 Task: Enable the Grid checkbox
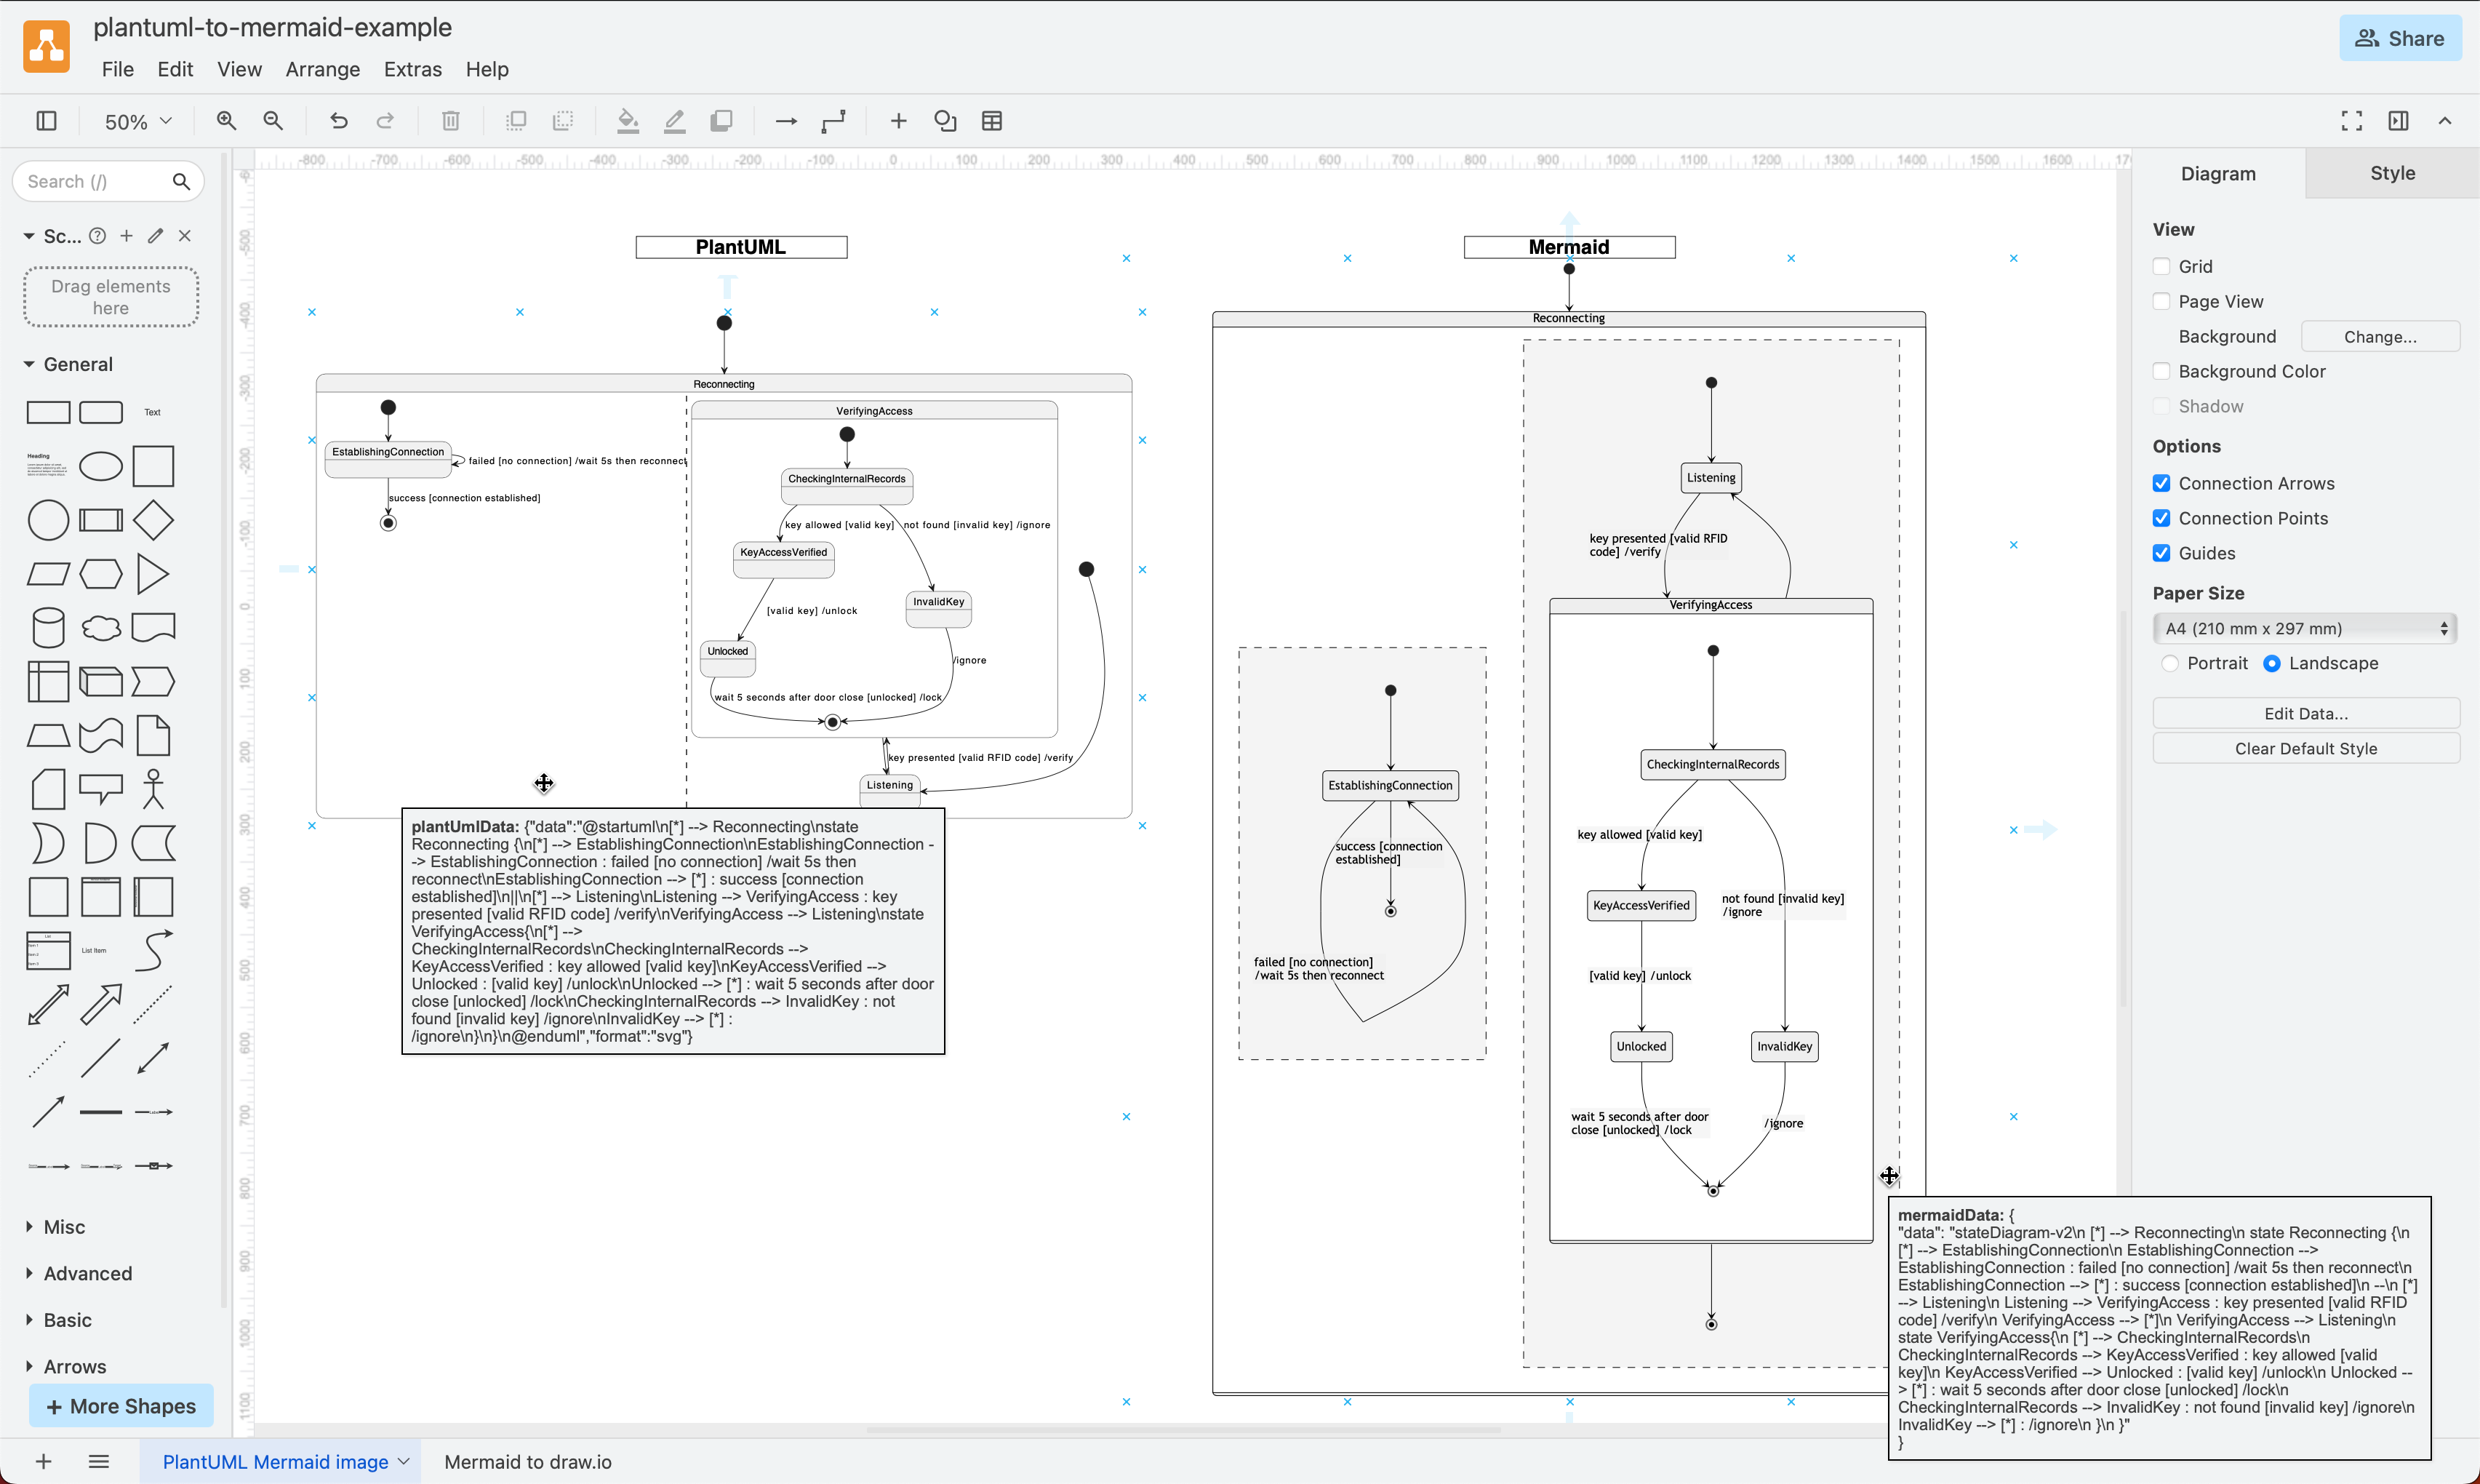(x=2162, y=266)
